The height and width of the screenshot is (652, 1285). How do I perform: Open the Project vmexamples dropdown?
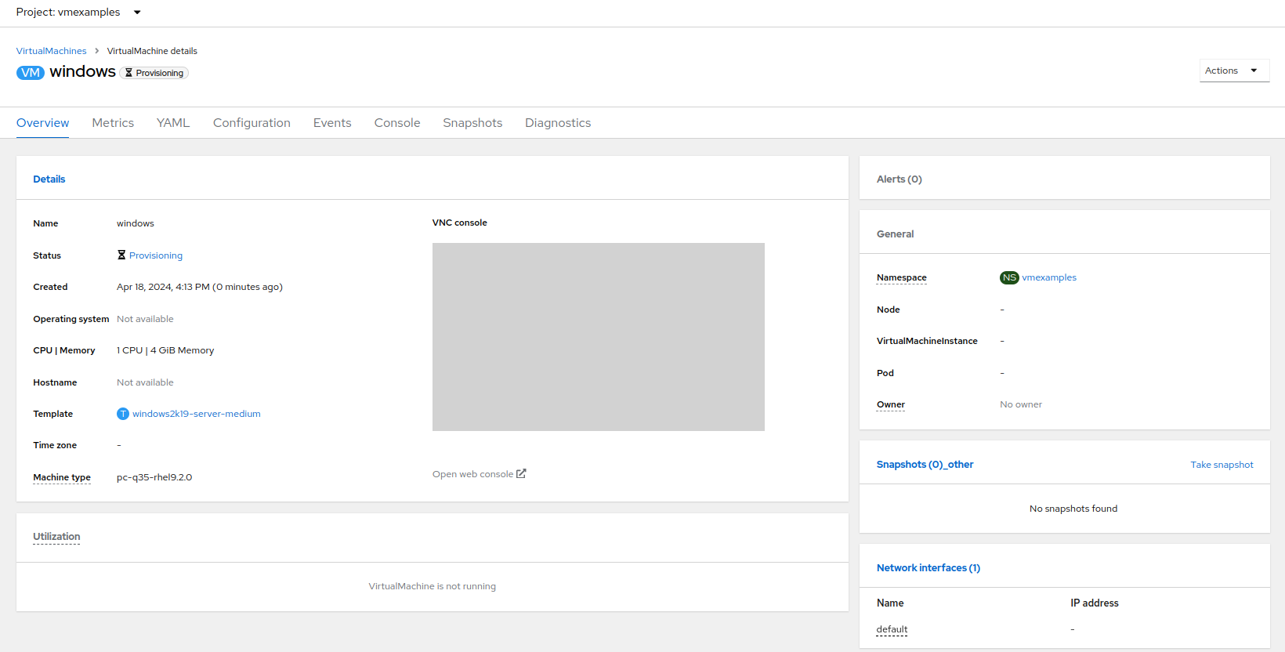pyautogui.click(x=78, y=13)
